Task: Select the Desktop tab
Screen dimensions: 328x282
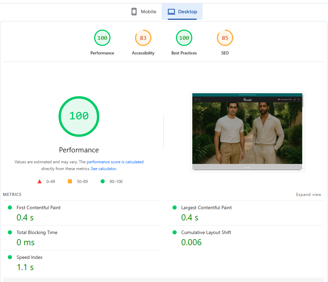Action: 182,12
